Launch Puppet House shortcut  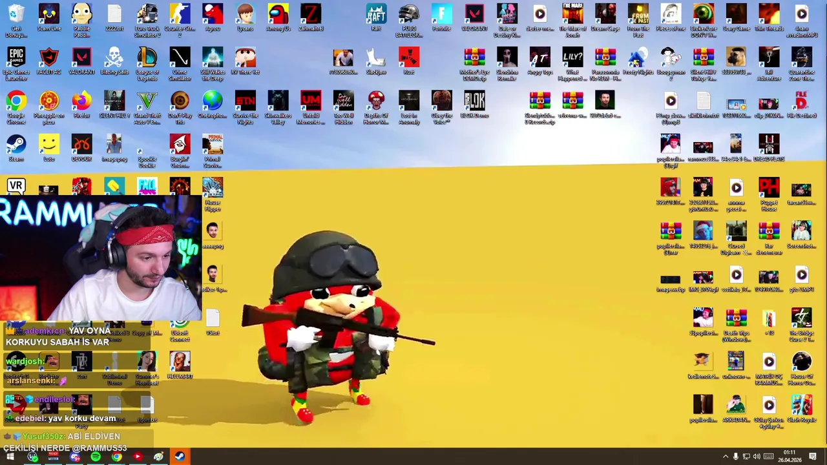coord(769,194)
